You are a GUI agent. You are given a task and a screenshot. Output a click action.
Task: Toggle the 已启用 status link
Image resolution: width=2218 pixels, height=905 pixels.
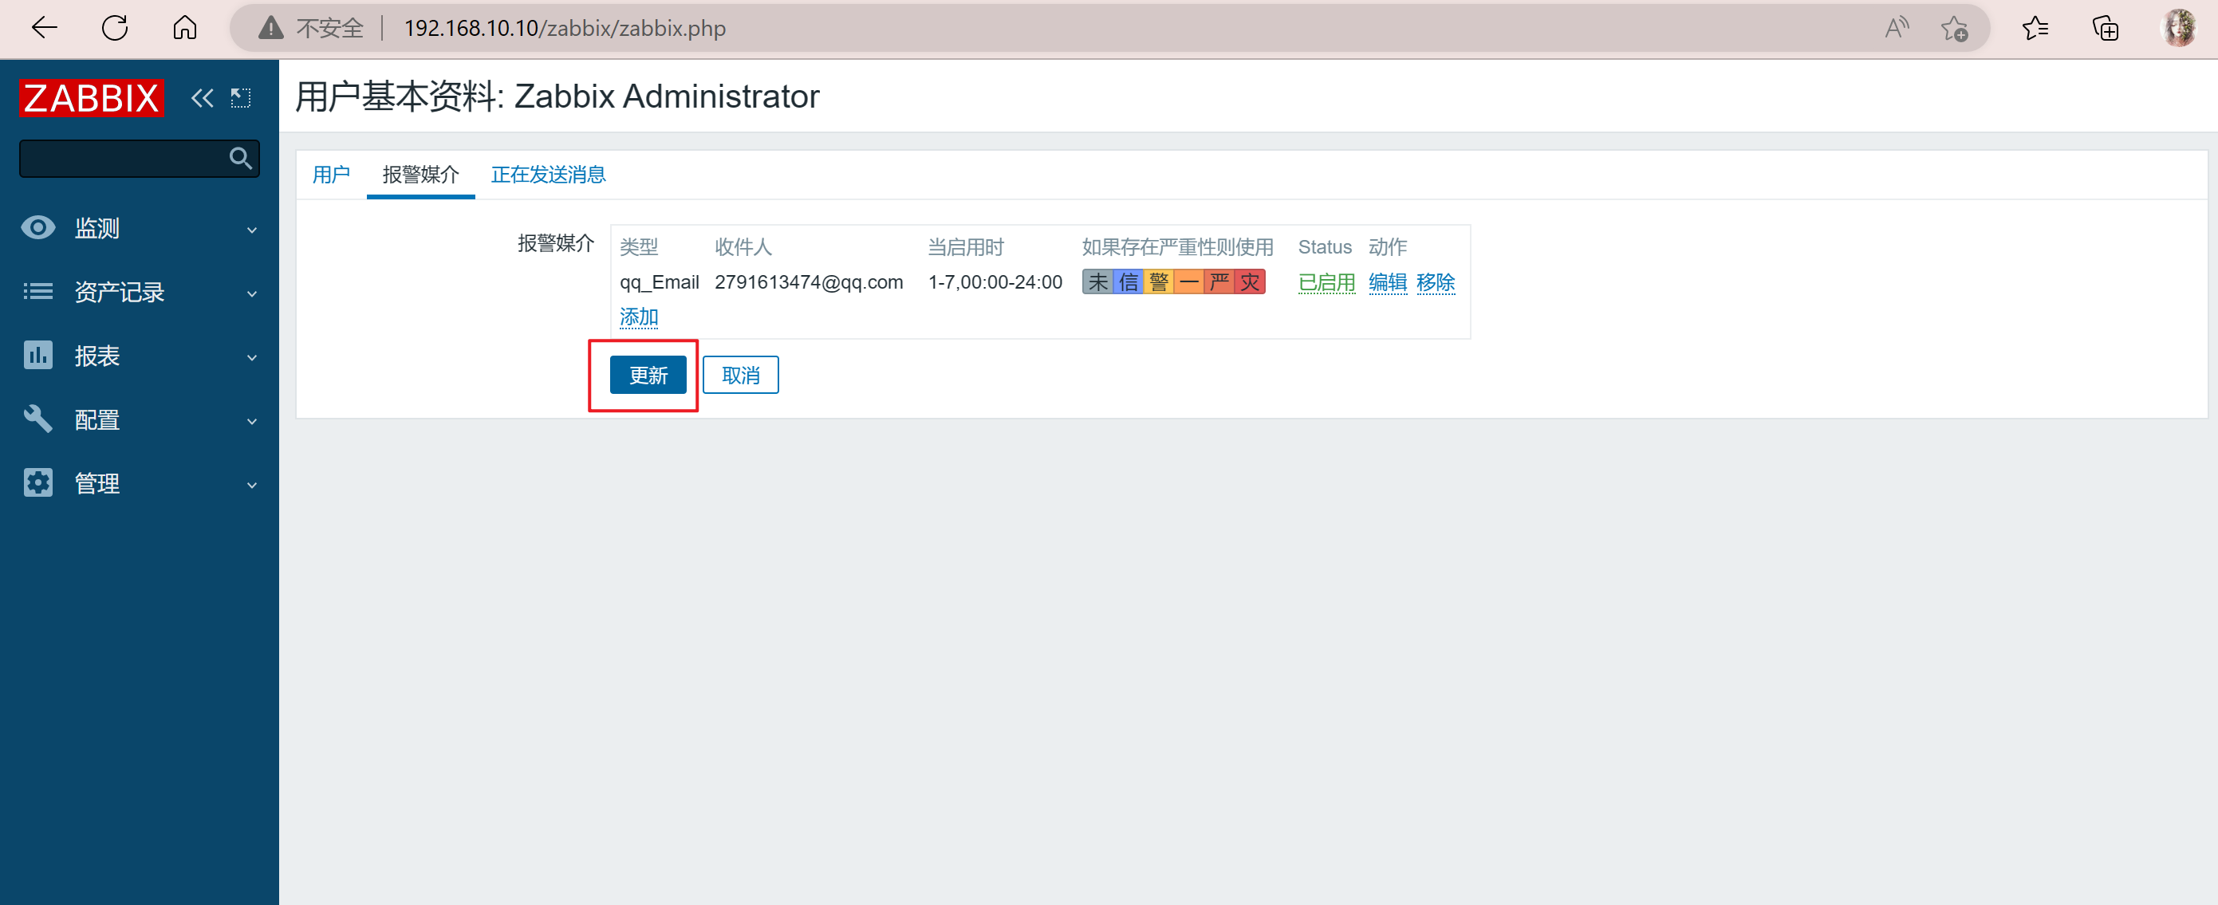pos(1327,281)
